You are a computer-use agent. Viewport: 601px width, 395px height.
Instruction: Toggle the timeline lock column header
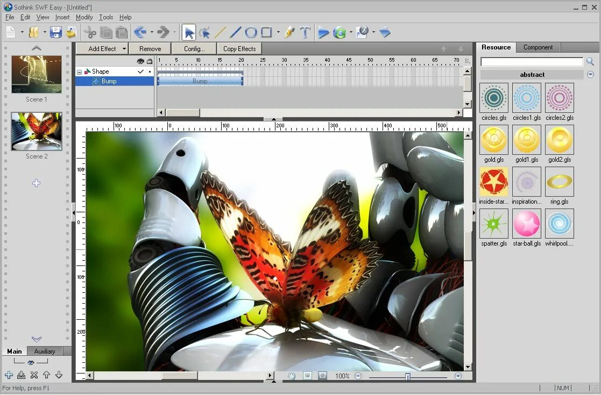[150, 61]
